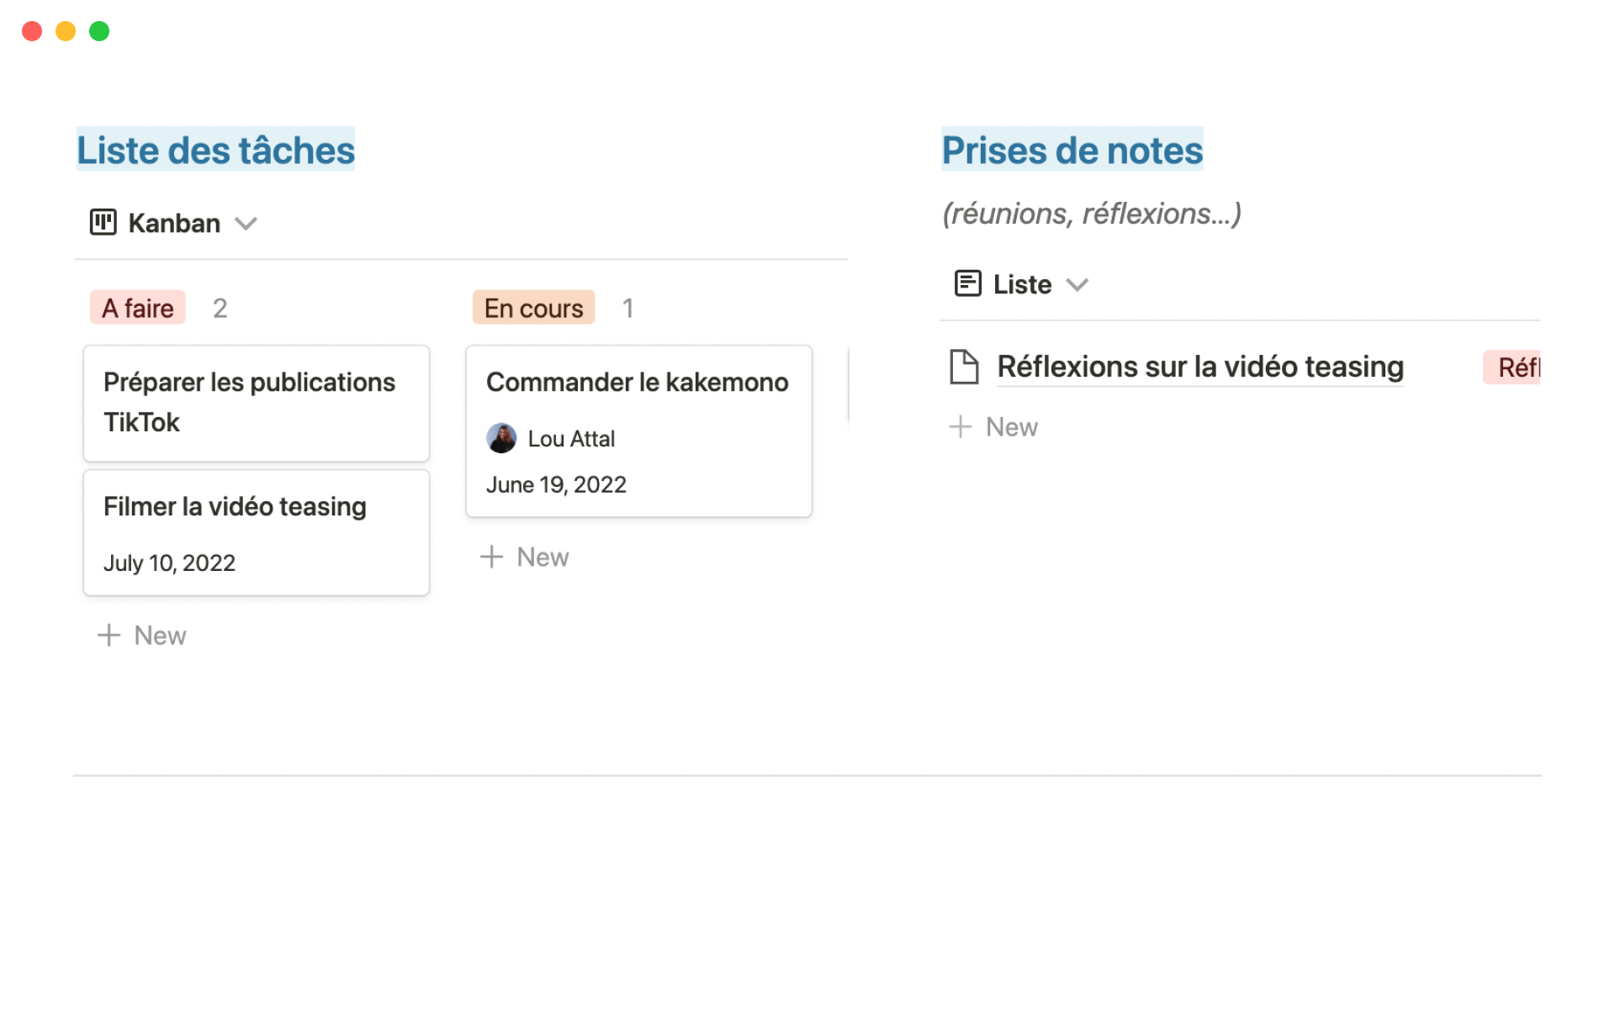Viewport: 1615px width, 1009px height.
Task: Open Réflexions sur la vidéo teasing note
Action: pyautogui.click(x=1199, y=367)
